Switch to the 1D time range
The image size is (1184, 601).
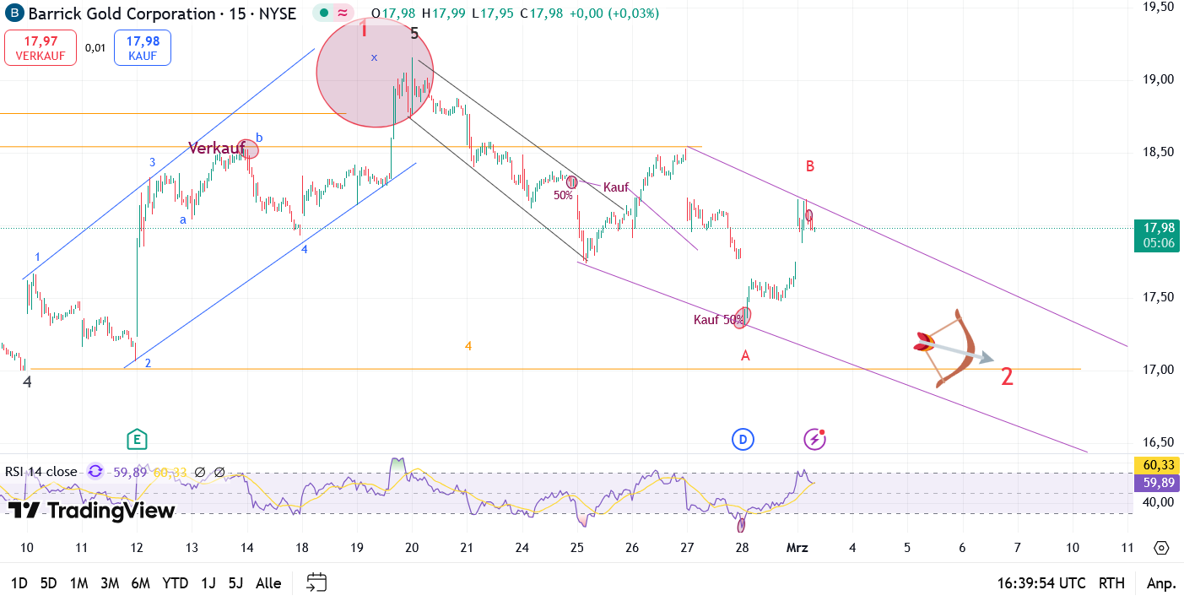(x=19, y=582)
